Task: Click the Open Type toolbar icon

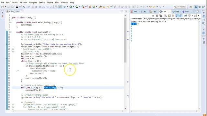Action: pos(100,7)
